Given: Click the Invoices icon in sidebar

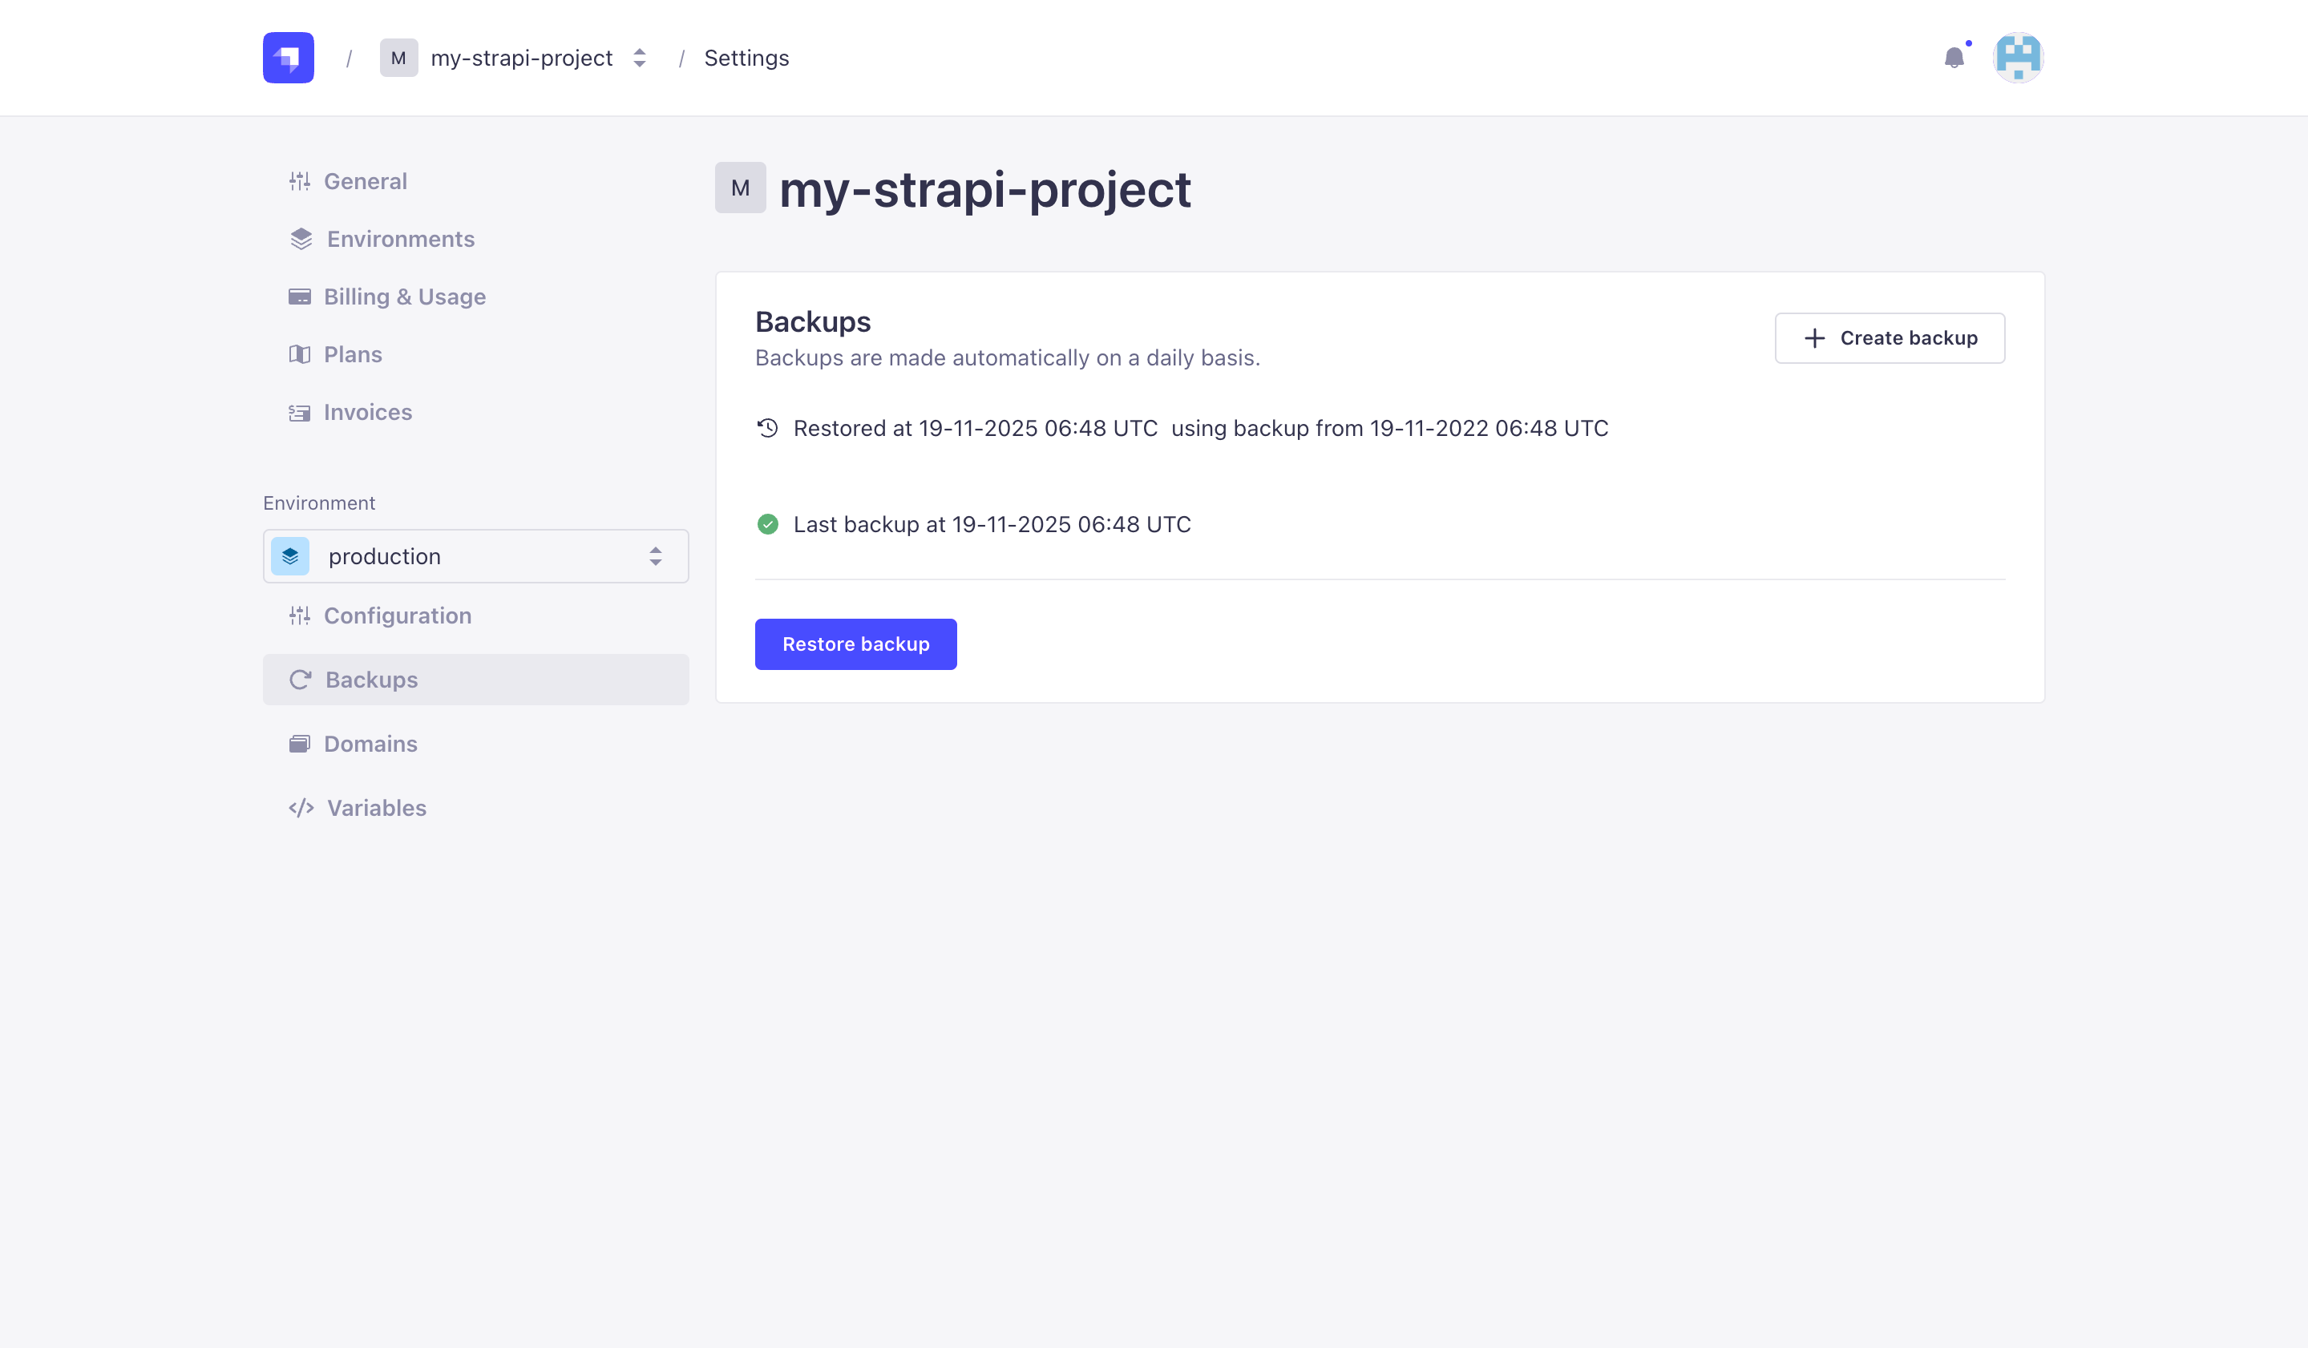Looking at the screenshot, I should pyautogui.click(x=300, y=413).
